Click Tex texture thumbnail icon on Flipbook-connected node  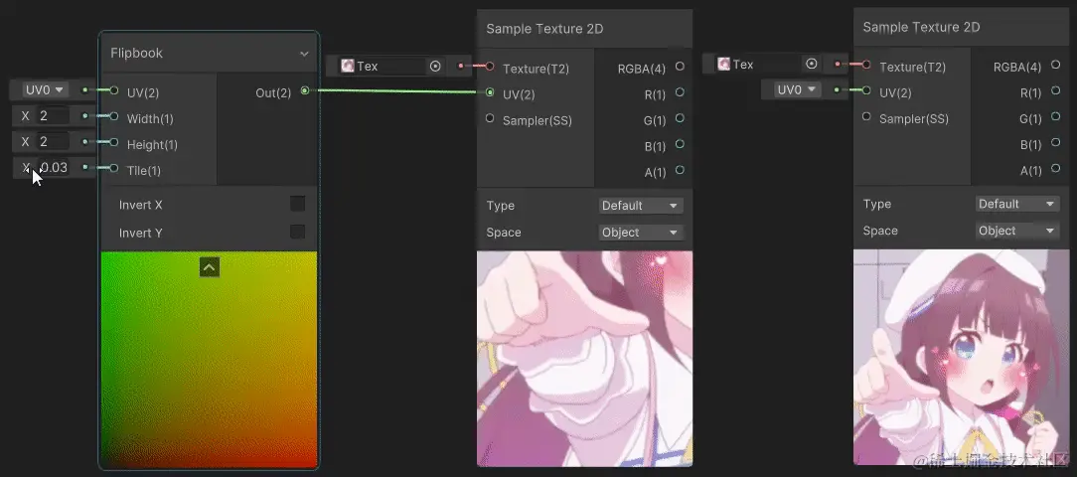pos(348,66)
